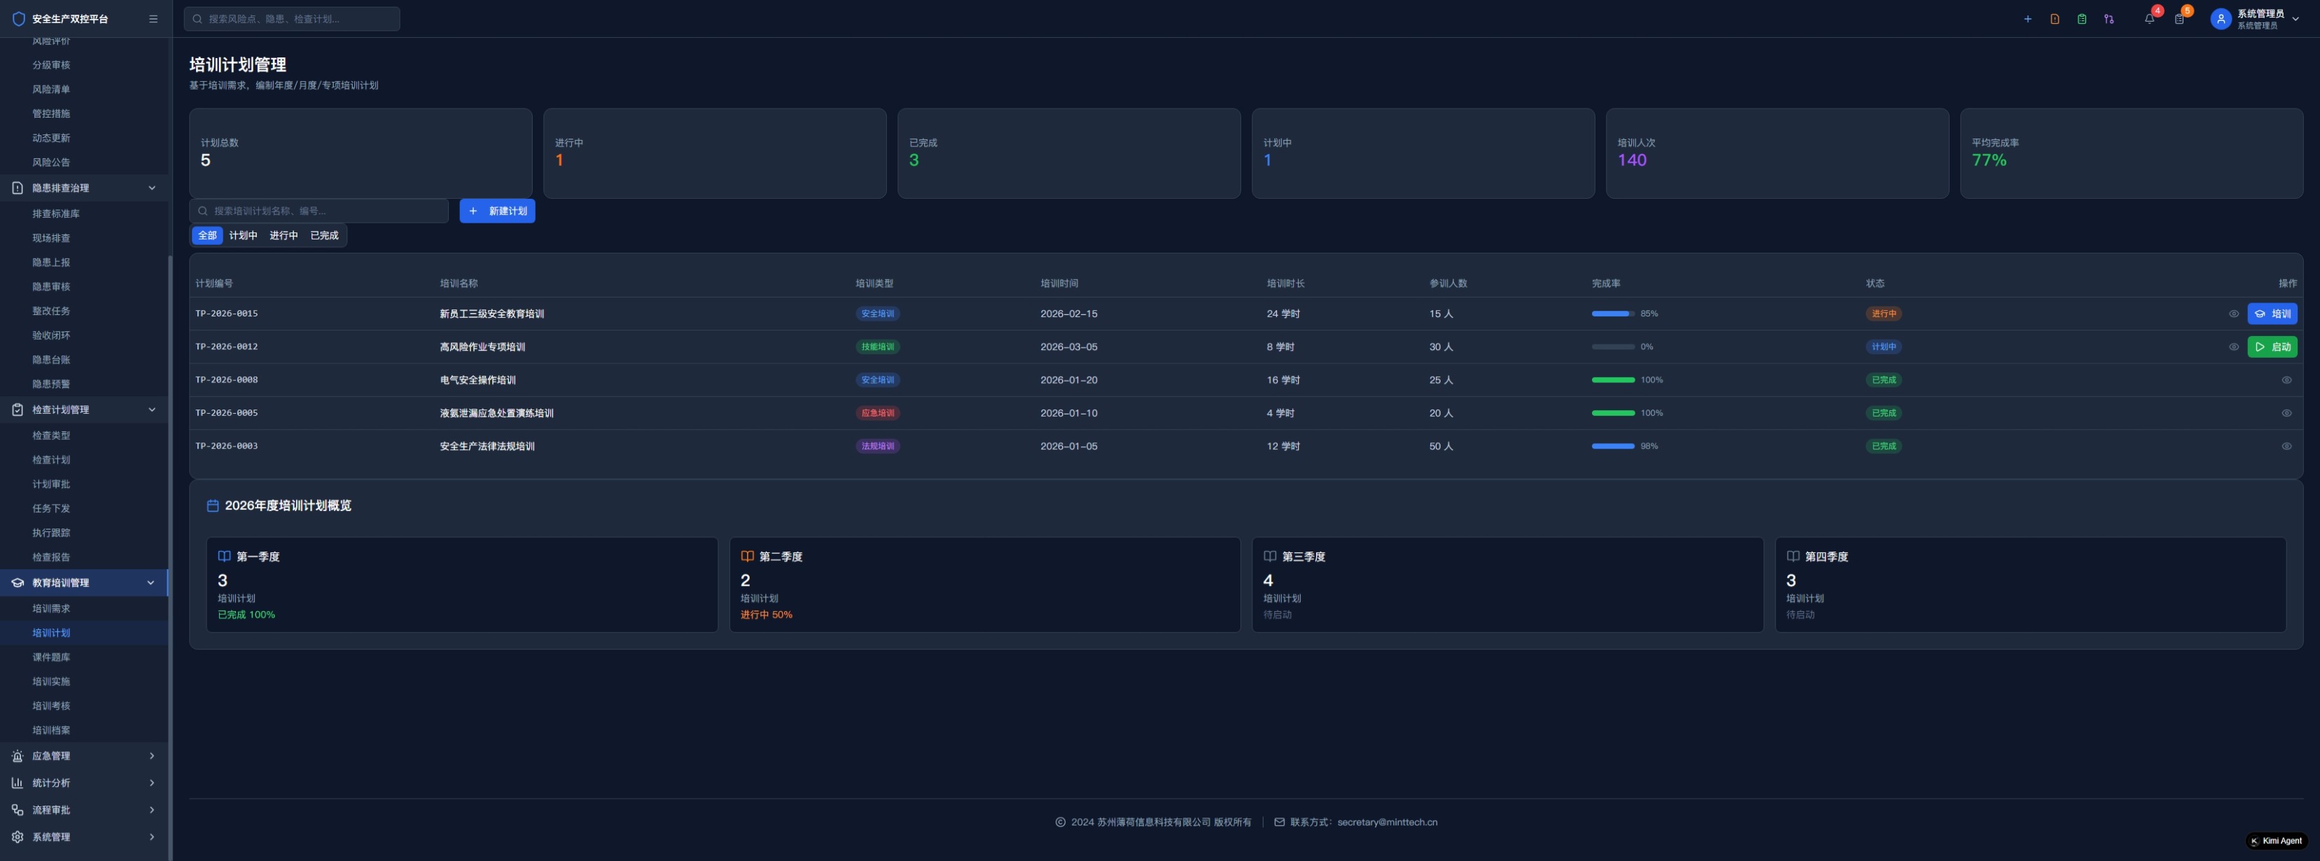
Task: Click the orange alert document icon
Action: 2054,19
